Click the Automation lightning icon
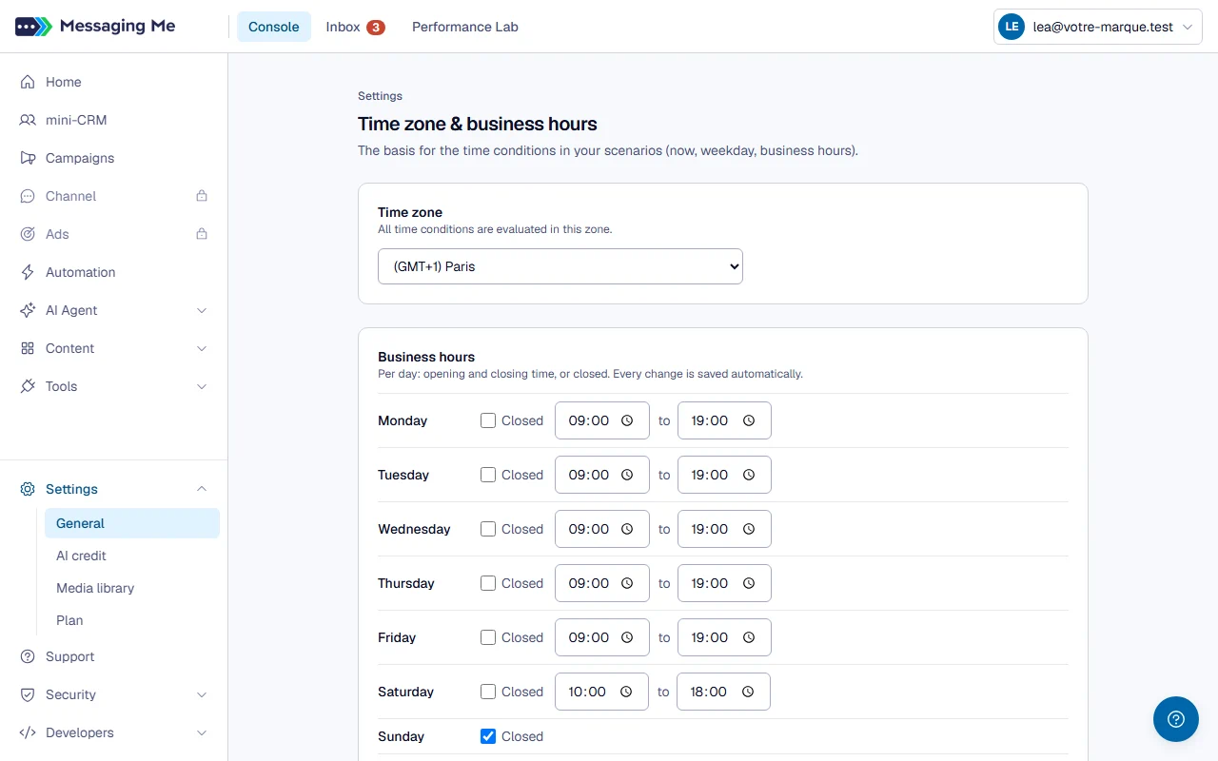 click(x=28, y=272)
